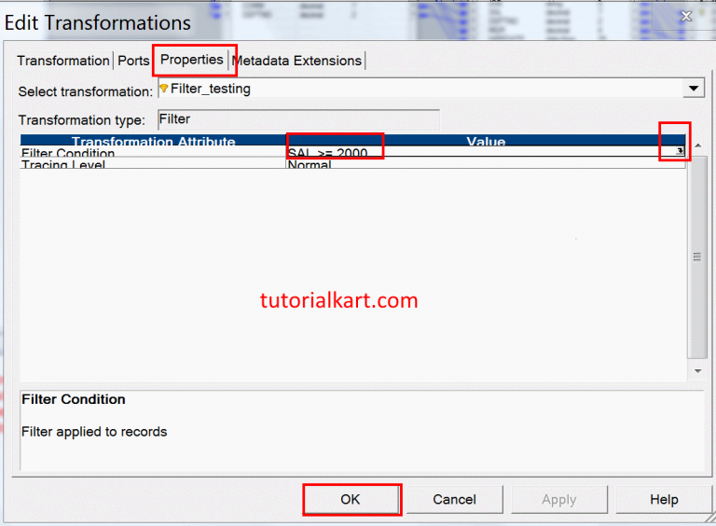Close the Edit Transformations dialog
The height and width of the screenshot is (526, 716).
pos(686,17)
